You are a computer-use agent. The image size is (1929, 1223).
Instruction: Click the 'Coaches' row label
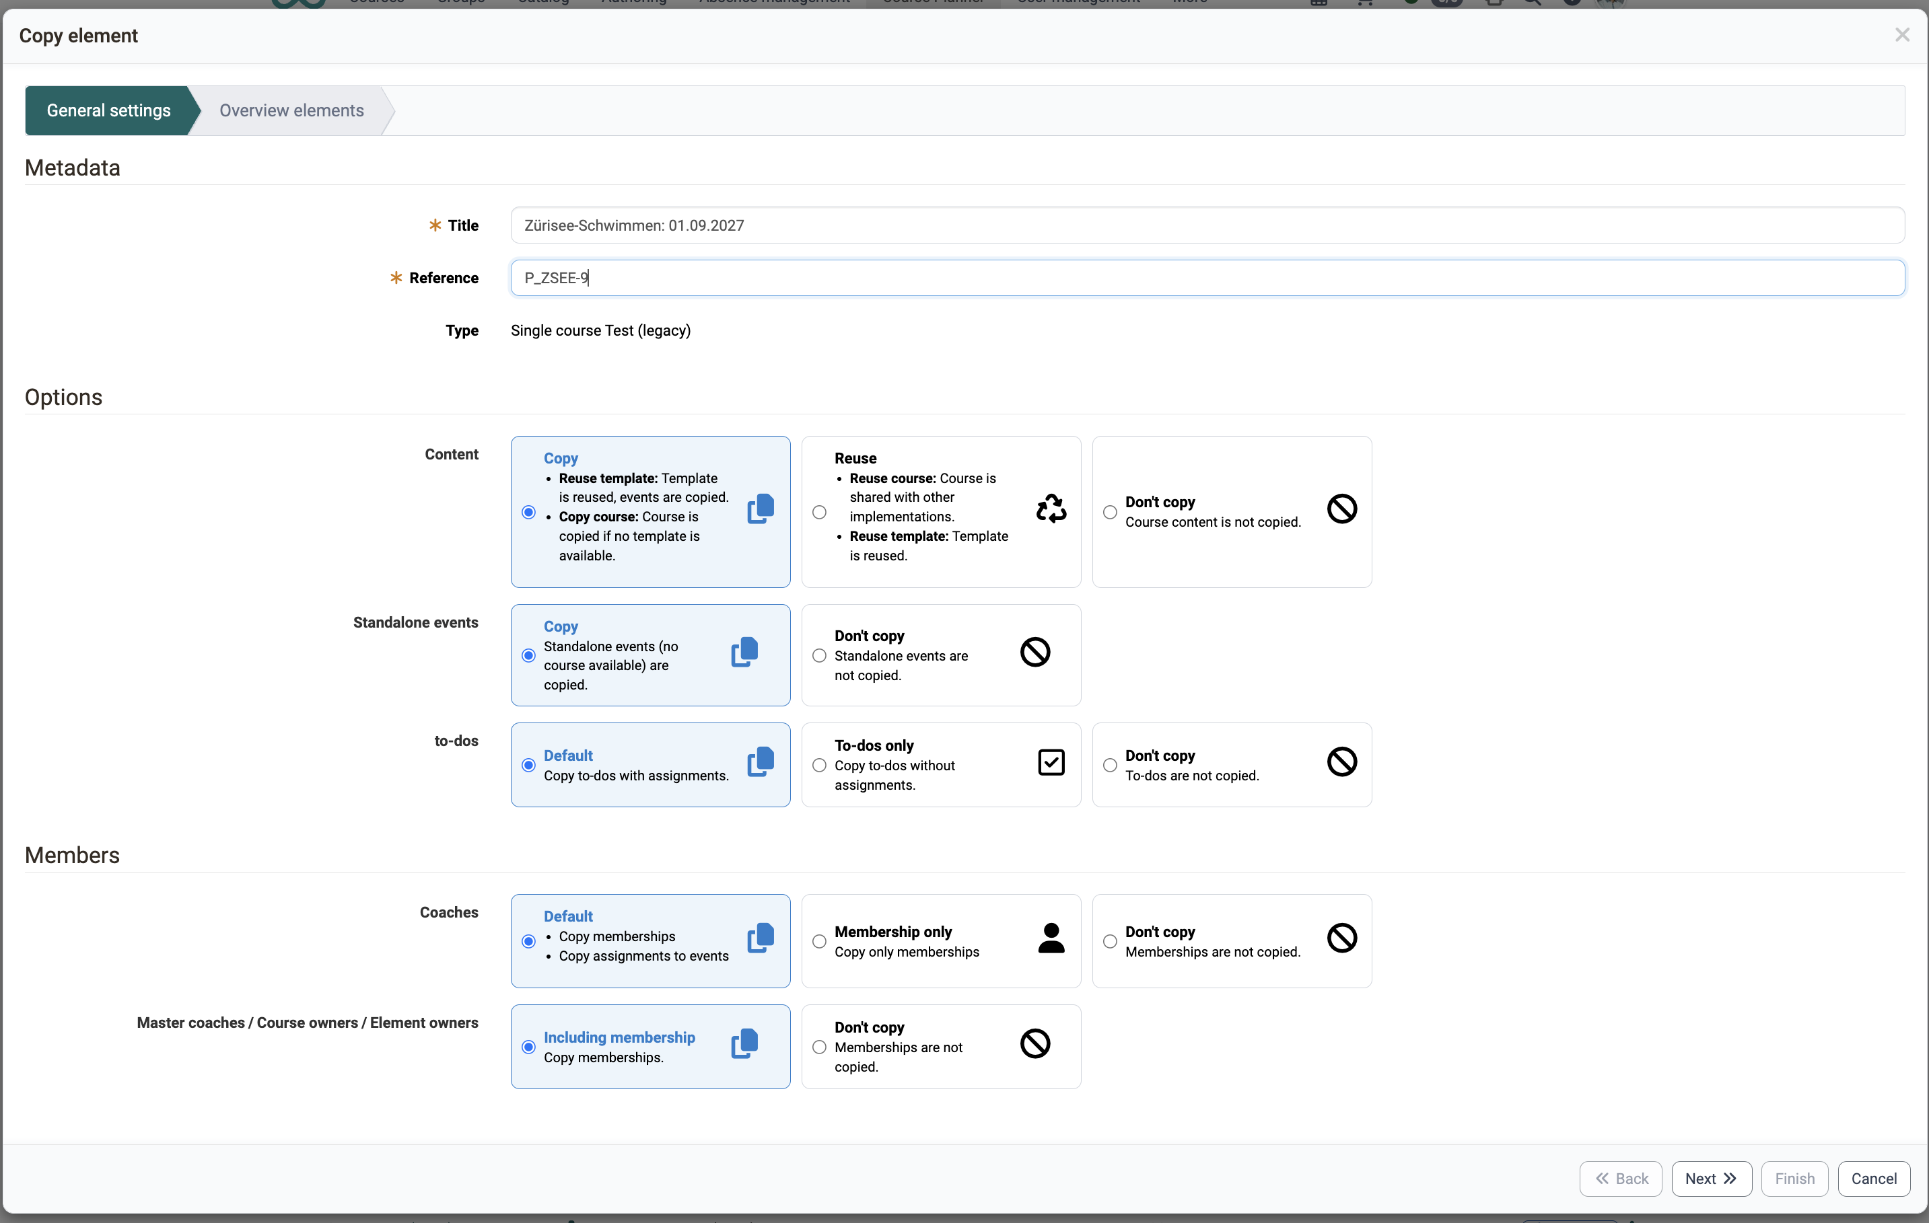pos(450,912)
